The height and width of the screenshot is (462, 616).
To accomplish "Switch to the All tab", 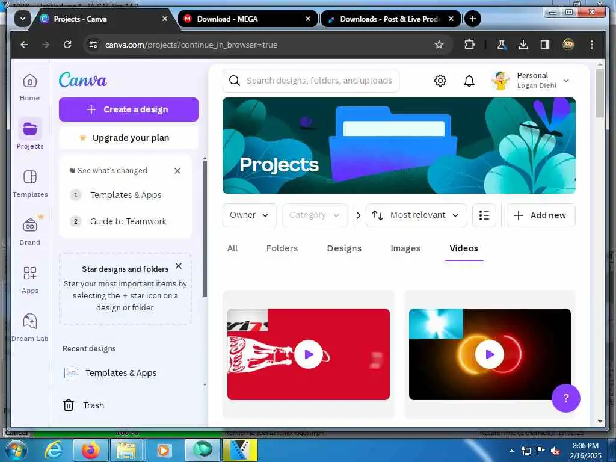I will [233, 248].
